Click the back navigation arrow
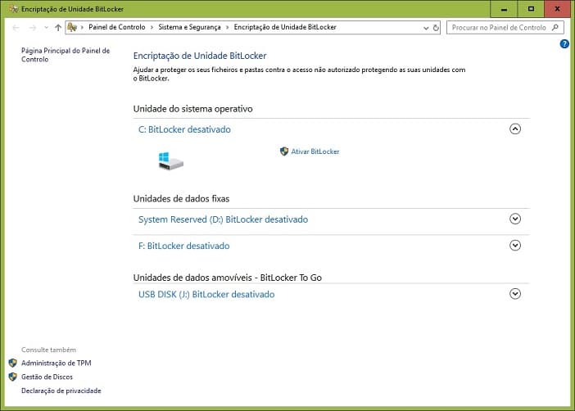 [16, 28]
